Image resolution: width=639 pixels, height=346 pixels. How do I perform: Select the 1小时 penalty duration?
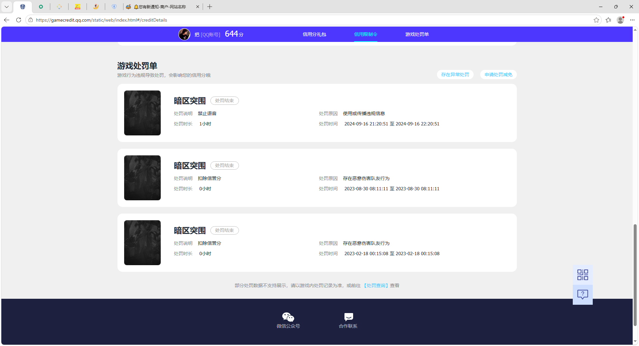click(205, 124)
